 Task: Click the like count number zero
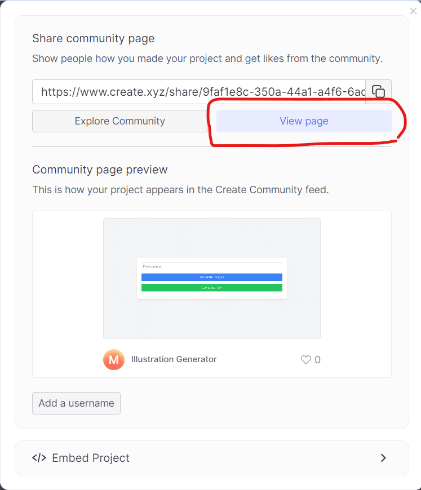click(317, 360)
